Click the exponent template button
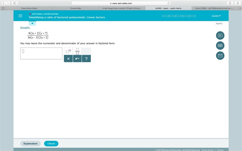 click(68, 51)
